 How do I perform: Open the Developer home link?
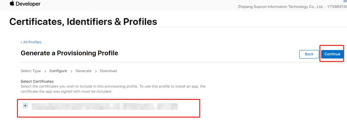tap(28, 4)
